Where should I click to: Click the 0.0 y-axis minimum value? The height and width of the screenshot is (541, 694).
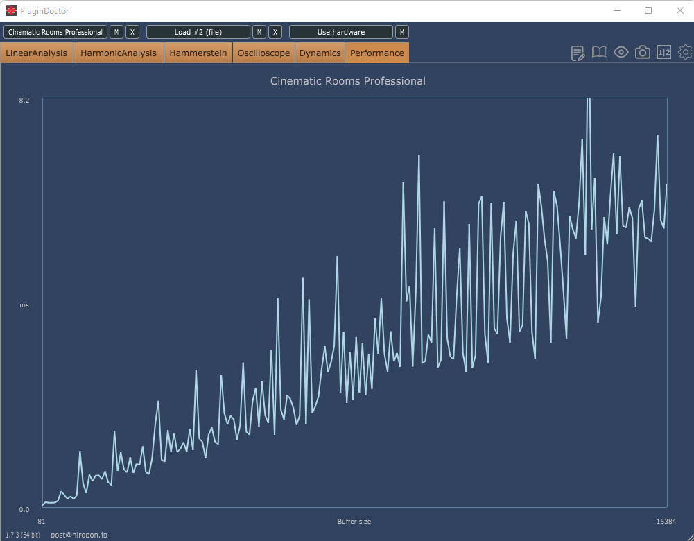click(x=24, y=510)
